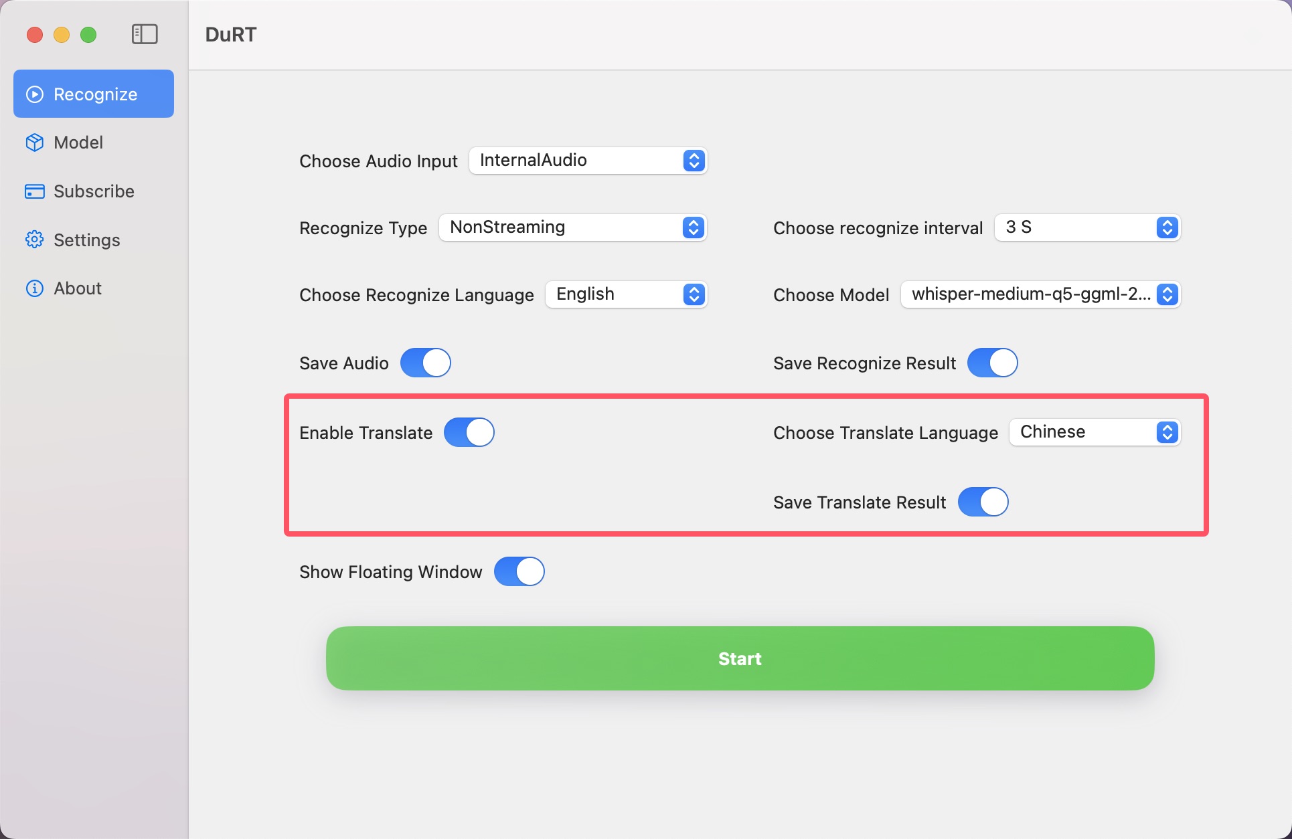Disable the Save Audio toggle
The height and width of the screenshot is (839, 1292).
[x=423, y=363]
